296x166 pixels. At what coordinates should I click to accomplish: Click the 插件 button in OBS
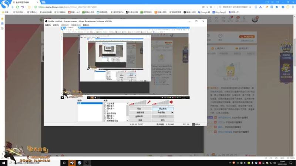click(x=140, y=120)
